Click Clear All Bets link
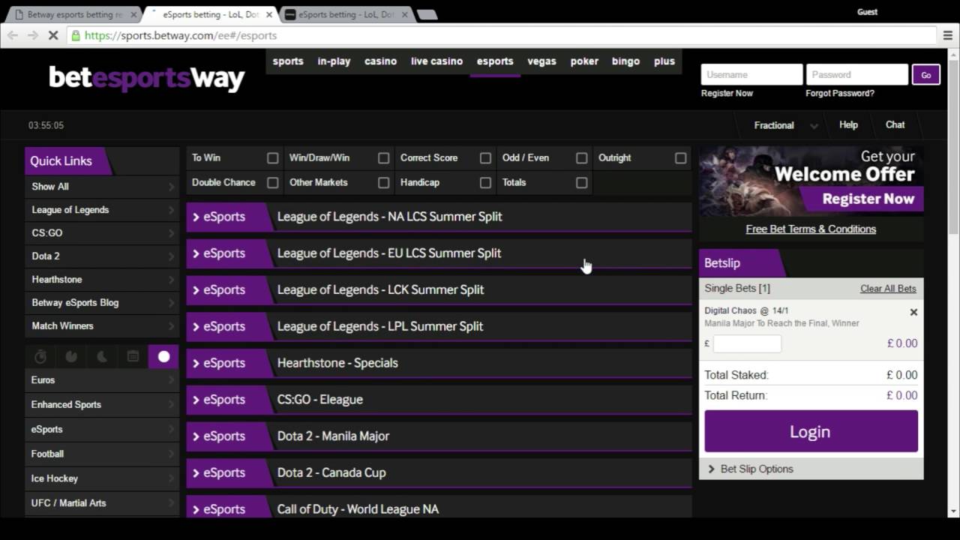Screen dimensions: 960x540 [888, 289]
